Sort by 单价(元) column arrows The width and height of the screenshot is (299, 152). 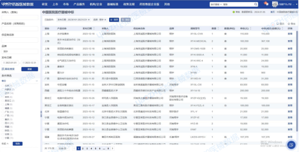[x=250, y=28]
